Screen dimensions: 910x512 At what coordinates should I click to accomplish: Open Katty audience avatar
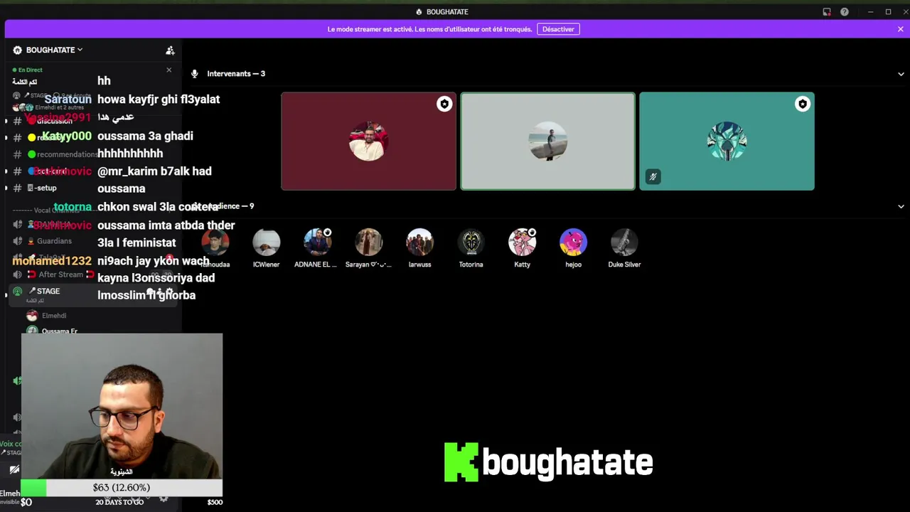[522, 242]
